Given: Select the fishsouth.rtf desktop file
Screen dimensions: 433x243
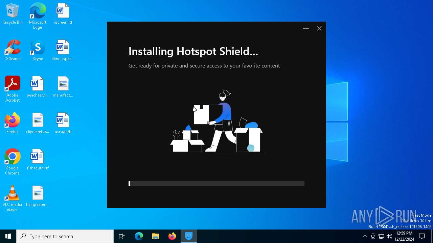Looking at the screenshot, I should point(38,160).
